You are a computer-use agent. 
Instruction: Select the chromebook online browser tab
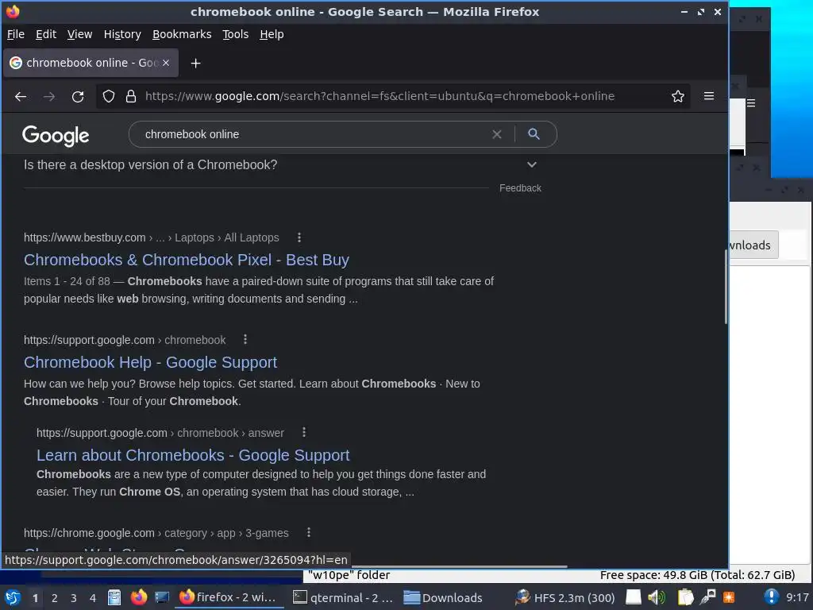click(x=91, y=63)
